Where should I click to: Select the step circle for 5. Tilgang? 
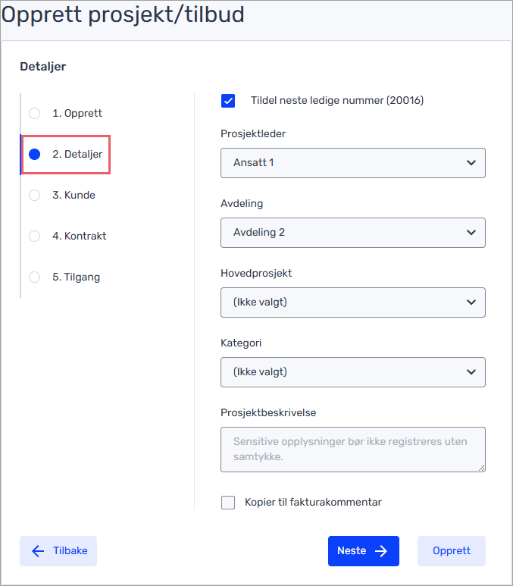[x=34, y=277]
